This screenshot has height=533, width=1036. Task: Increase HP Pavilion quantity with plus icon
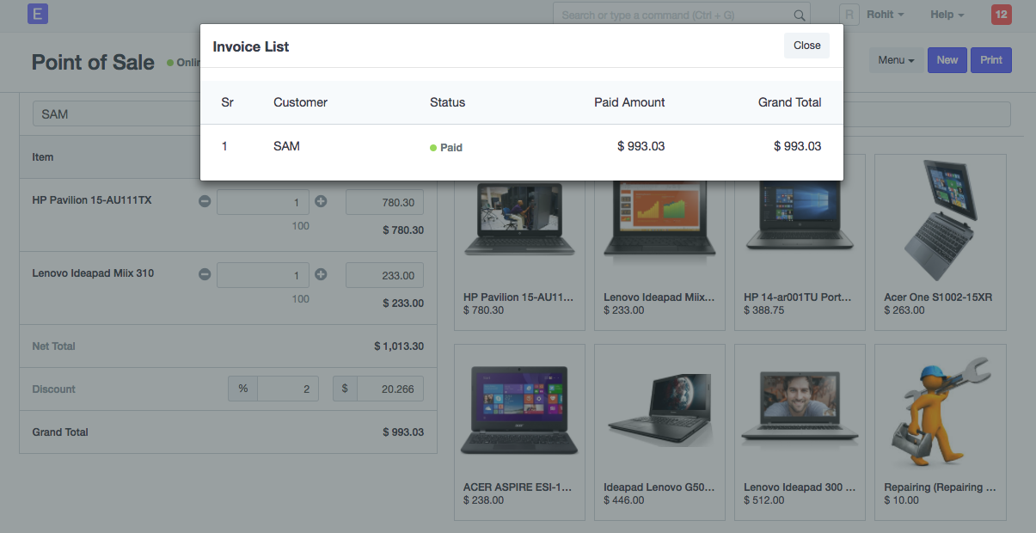(x=321, y=201)
